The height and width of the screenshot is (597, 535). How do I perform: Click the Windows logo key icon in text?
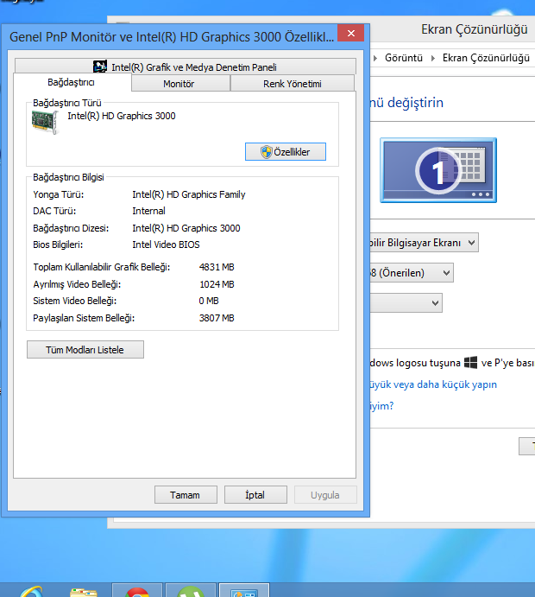471,363
